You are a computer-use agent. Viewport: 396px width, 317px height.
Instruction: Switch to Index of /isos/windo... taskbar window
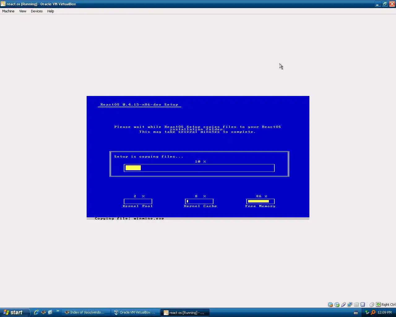click(87, 312)
